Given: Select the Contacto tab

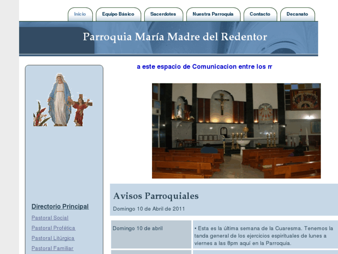Looking at the screenshot, I should (x=260, y=14).
